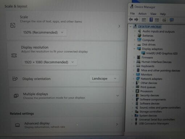Click the Intel(R) UHD Graphics 620 icon

(x=143, y=53)
